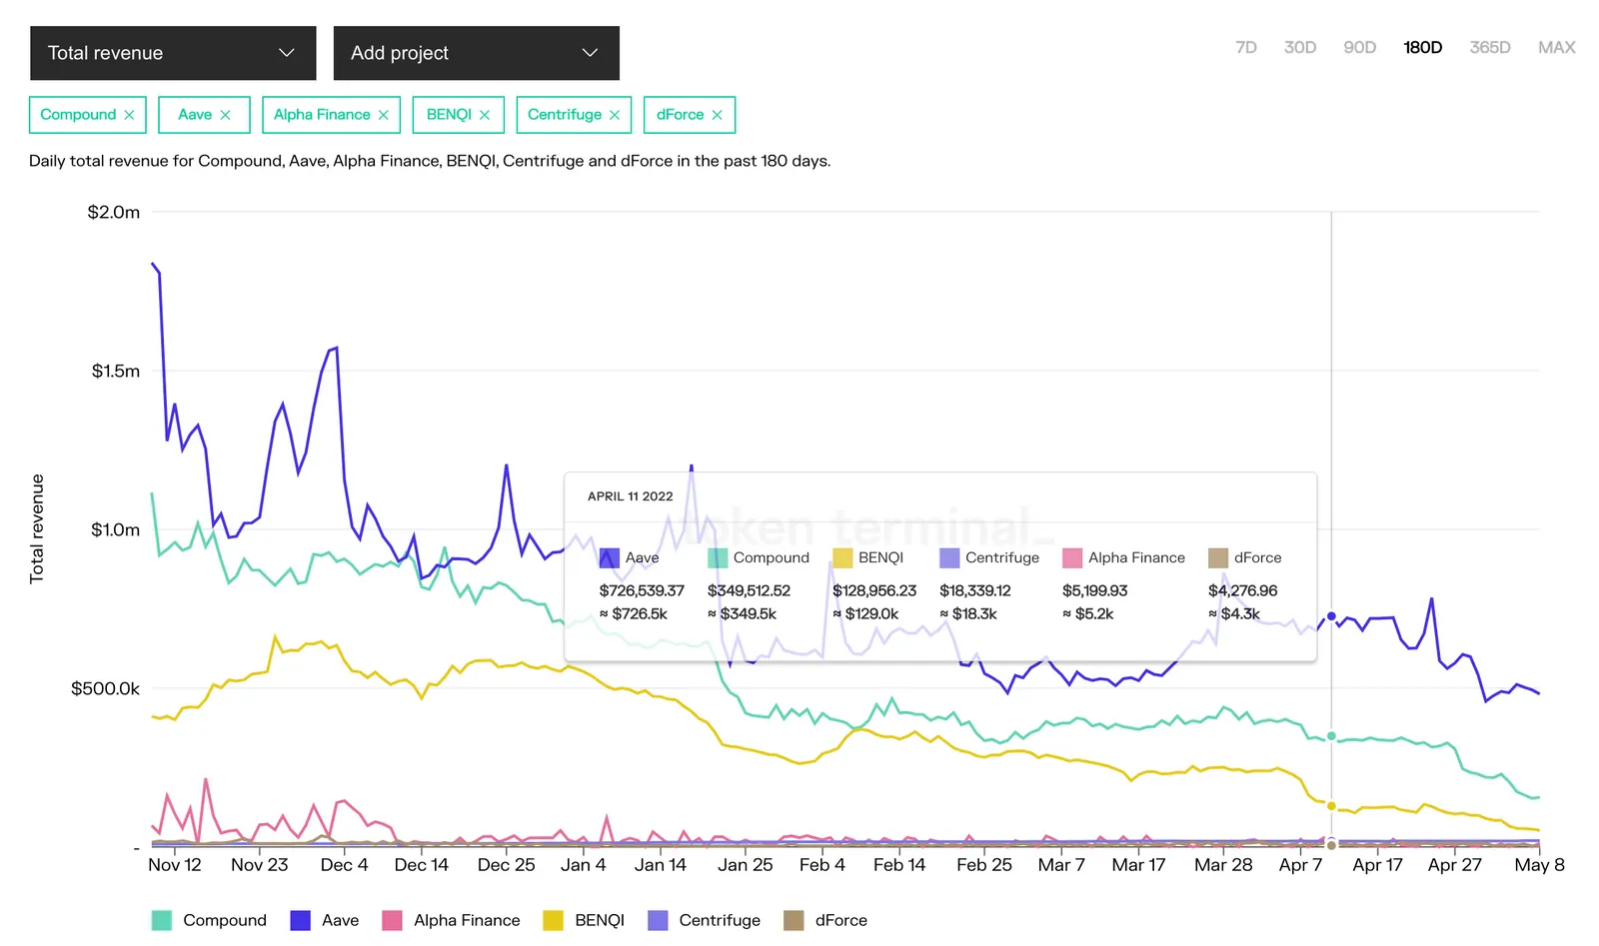Click BENQI label in bottom legend
Viewport: 1599px width, 946px height.
coord(600,920)
